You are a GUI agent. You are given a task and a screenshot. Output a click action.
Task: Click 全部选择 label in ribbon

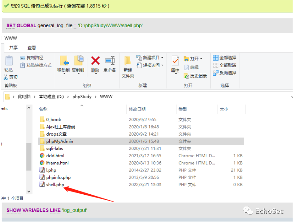228,58
